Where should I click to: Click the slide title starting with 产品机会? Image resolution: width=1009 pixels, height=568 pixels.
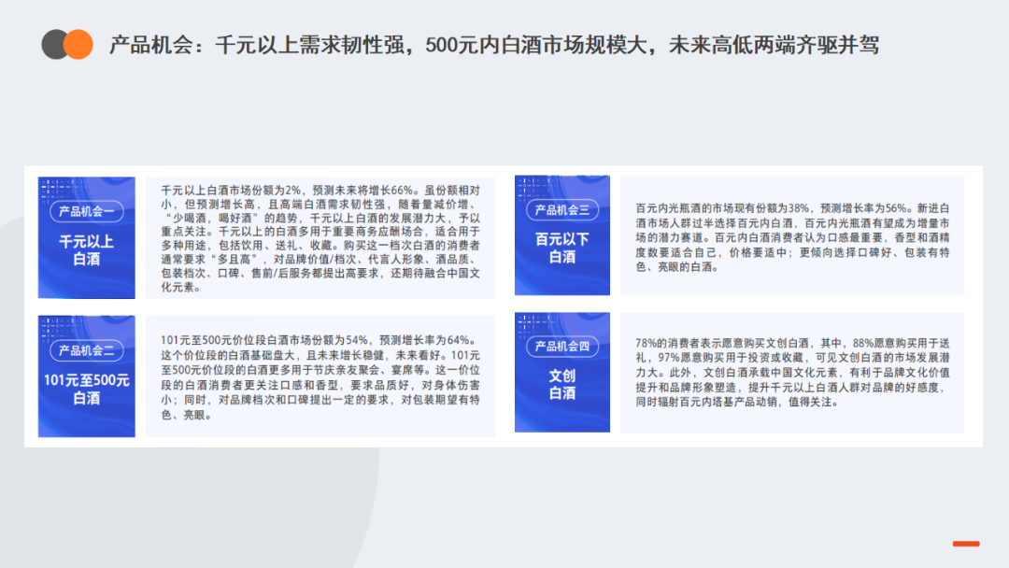click(x=493, y=45)
